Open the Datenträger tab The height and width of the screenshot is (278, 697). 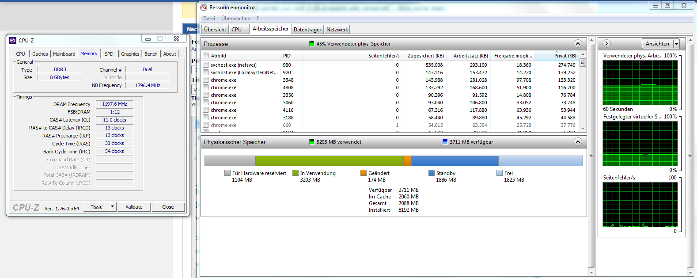point(308,30)
